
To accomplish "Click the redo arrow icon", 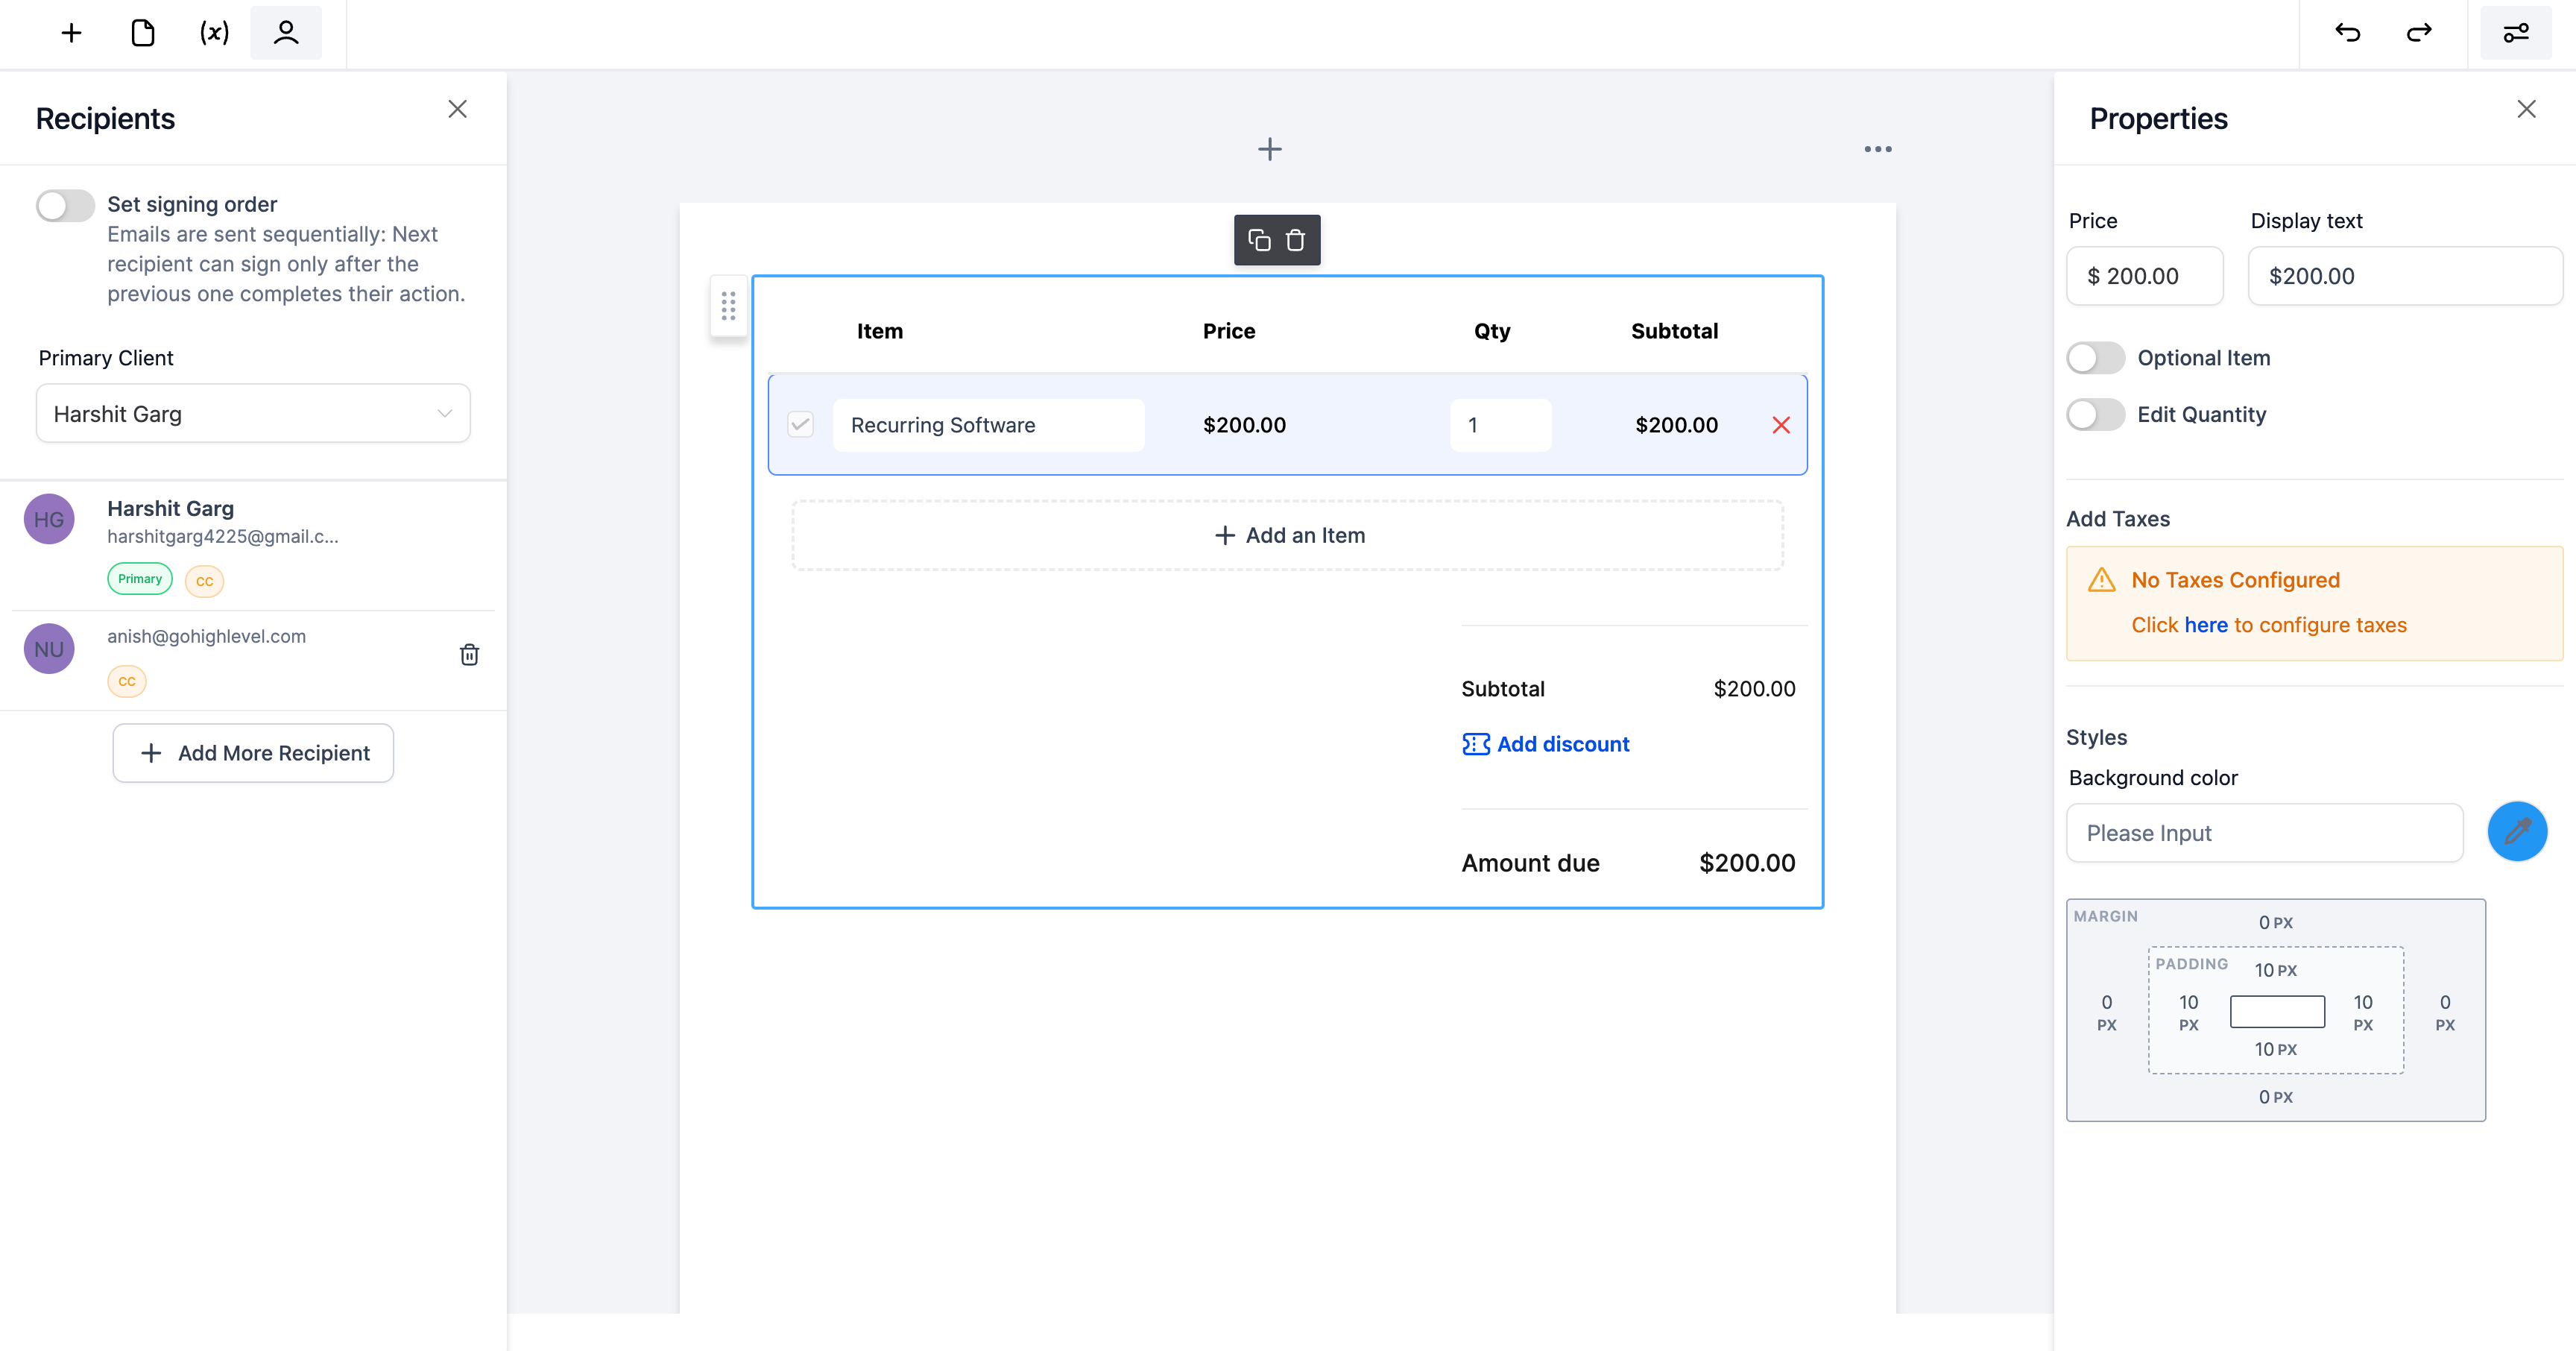I will (x=2418, y=33).
